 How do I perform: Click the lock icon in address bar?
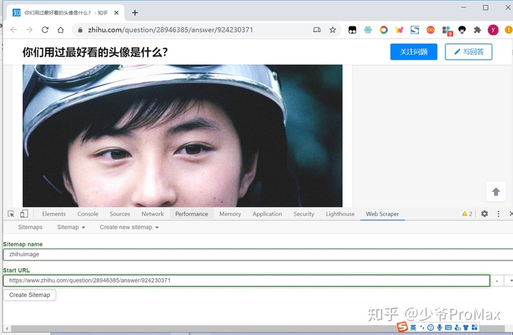(x=80, y=30)
